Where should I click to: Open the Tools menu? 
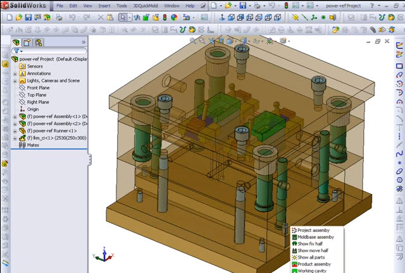point(121,6)
